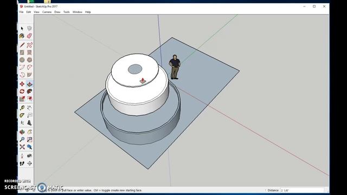Pick the Rotated Rectangle tool
Screen dimensions: 347x195
click(x=29, y=53)
